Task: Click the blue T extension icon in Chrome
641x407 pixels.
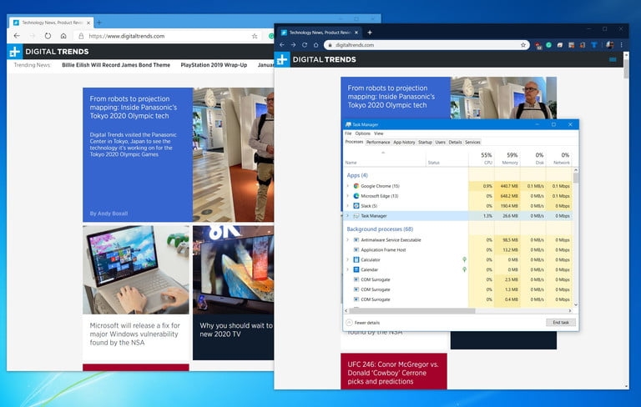Action: click(x=594, y=45)
